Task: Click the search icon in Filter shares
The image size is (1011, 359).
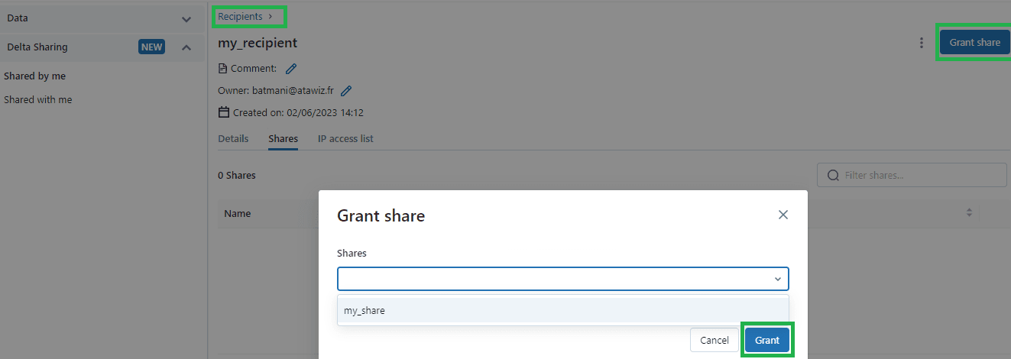Action: 834,175
